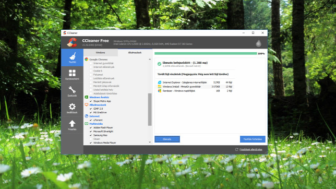Click the blue Internet globe icon

click(x=87, y=116)
